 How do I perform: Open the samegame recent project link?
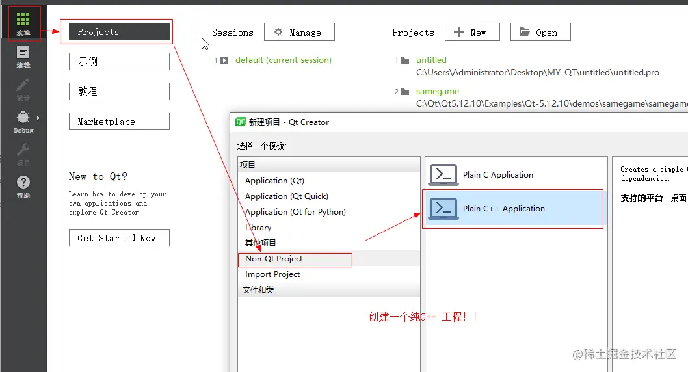click(438, 91)
